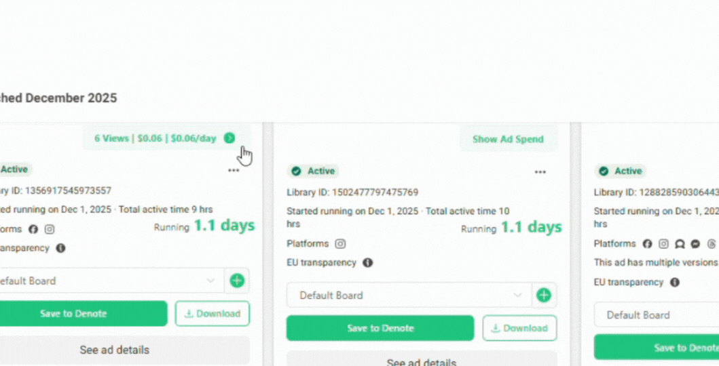Click green plus icon in the middle card

(543, 296)
